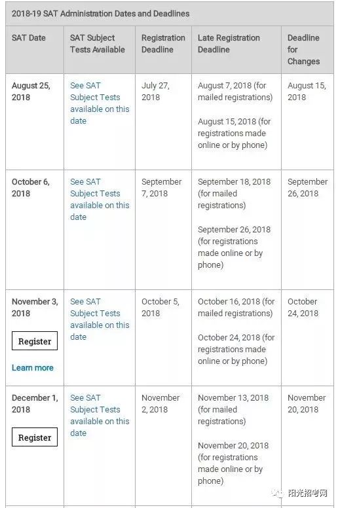Viewport: 338px width, 508px height.
Task: Select the Late Registration Deadline header
Action: click(229, 44)
